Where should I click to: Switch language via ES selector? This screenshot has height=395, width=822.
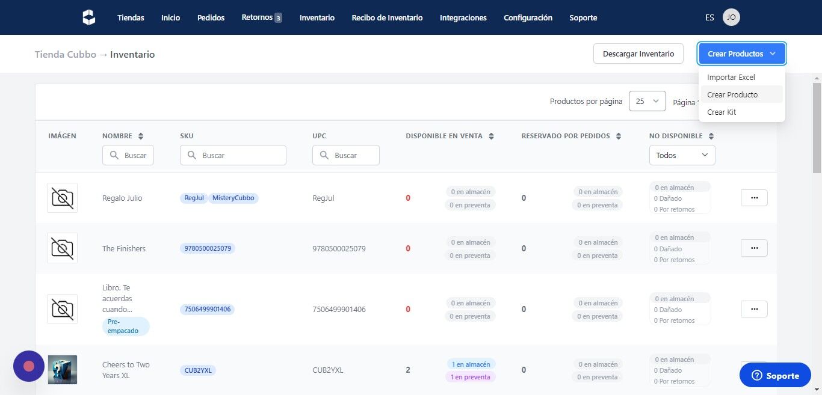[709, 18]
